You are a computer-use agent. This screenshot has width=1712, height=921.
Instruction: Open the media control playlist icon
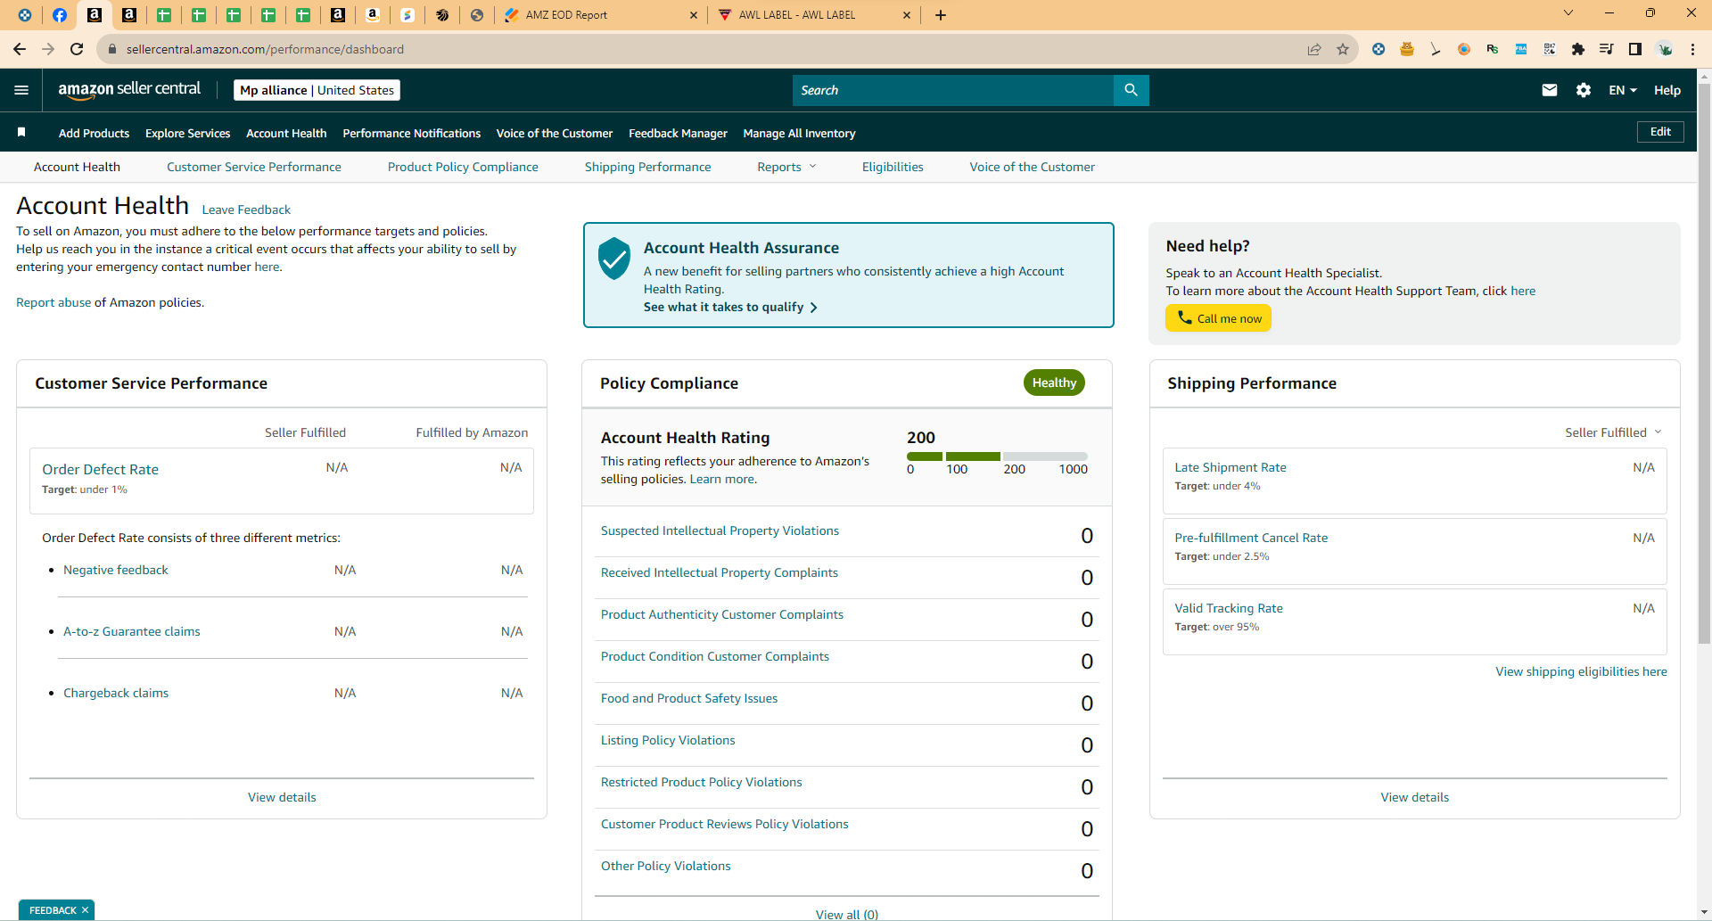1607,49
